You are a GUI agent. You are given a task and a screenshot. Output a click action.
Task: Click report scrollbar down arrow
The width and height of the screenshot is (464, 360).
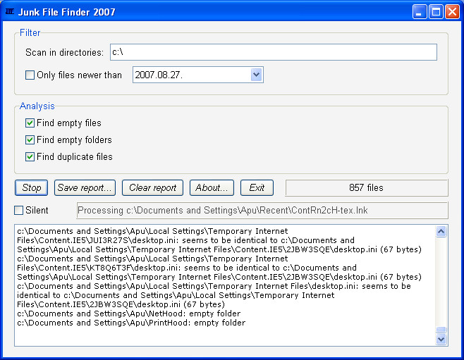(x=441, y=339)
